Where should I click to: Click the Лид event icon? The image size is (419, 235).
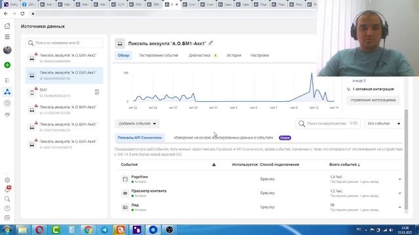point(125,207)
